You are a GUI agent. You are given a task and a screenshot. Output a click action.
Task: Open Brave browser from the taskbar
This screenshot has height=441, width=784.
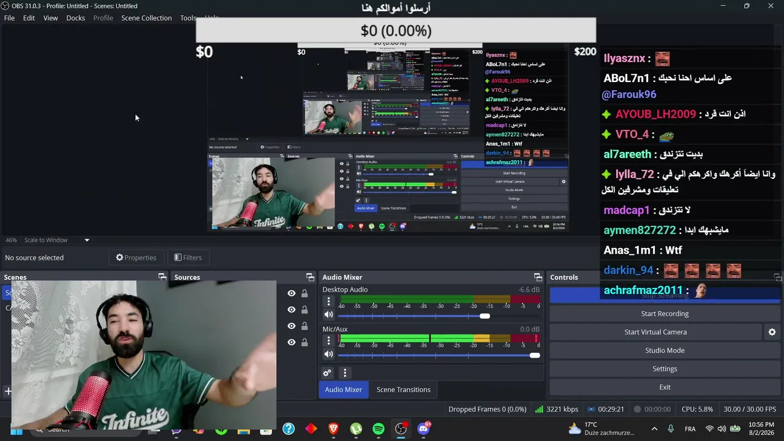click(333, 429)
